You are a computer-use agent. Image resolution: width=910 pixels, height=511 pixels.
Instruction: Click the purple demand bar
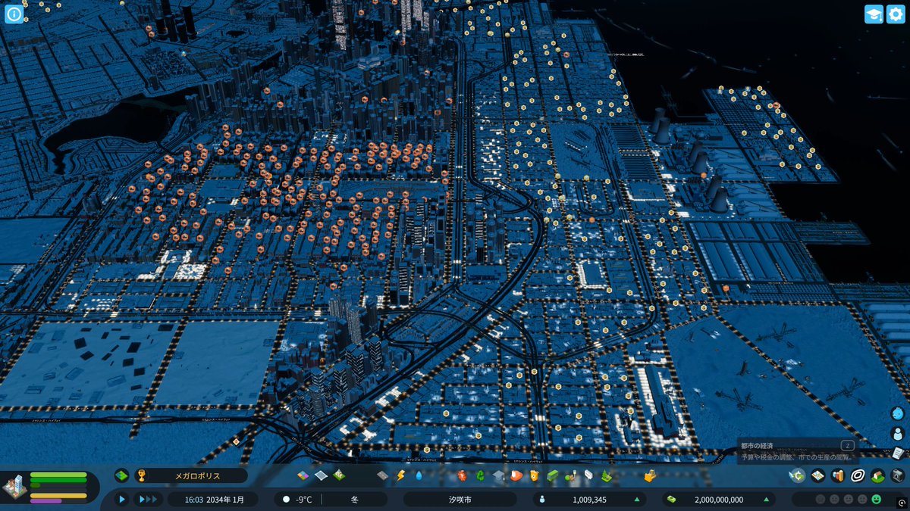pos(46,501)
